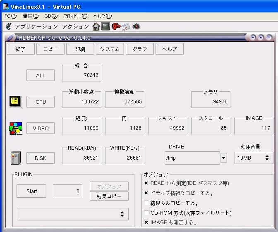This screenshot has width=278, height=232.
Task: Toggle 'READ から測定' checkbox
Action: pos(146,183)
